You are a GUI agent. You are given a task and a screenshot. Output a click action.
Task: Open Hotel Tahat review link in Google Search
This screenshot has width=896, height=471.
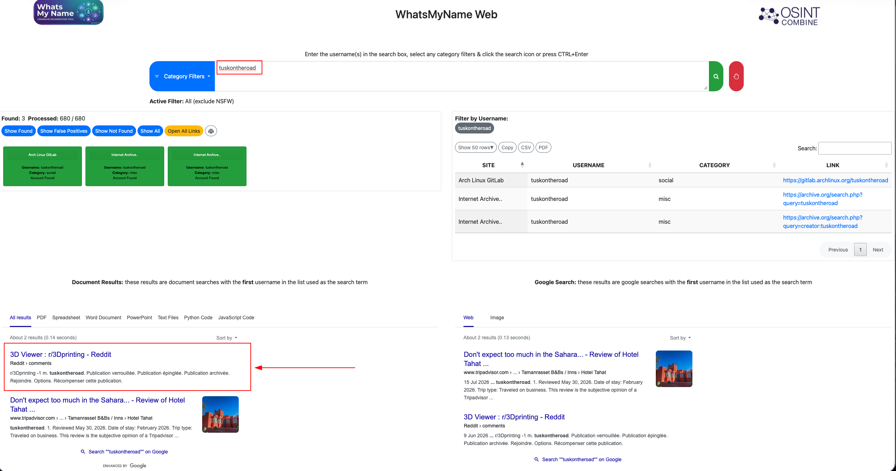click(551, 359)
